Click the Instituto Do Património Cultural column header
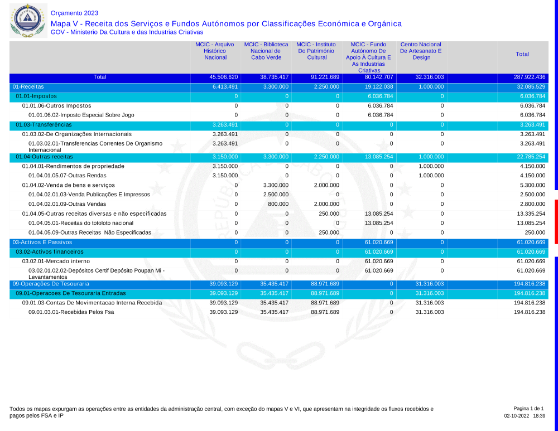The image size is (558, 431). [x=317, y=51]
